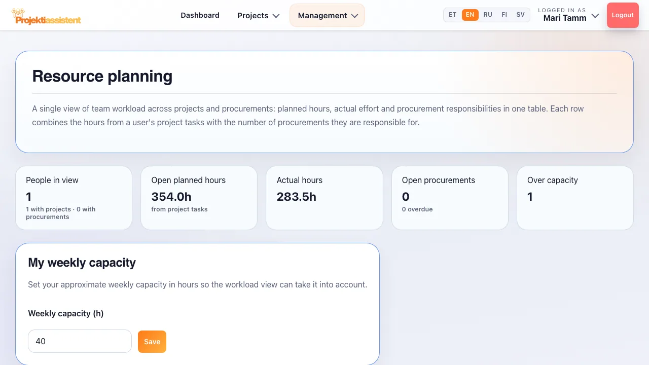Click the 'from project tasks' caption

(x=179, y=209)
